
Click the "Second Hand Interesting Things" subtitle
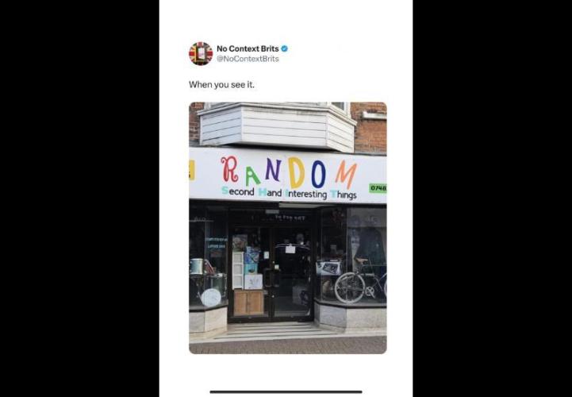pyautogui.click(x=289, y=193)
